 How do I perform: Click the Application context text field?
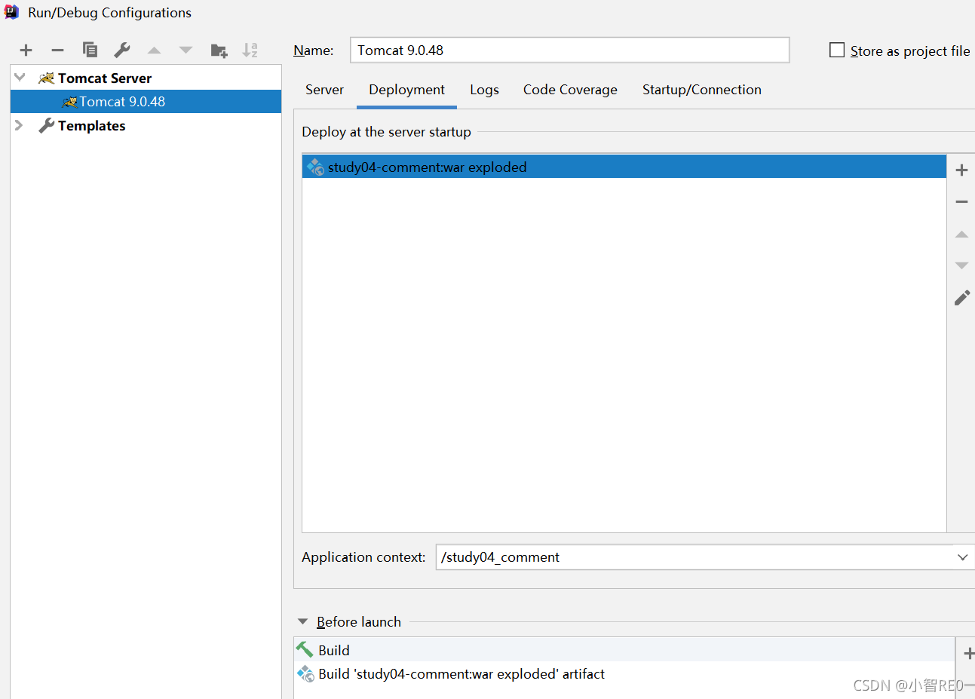(x=694, y=557)
